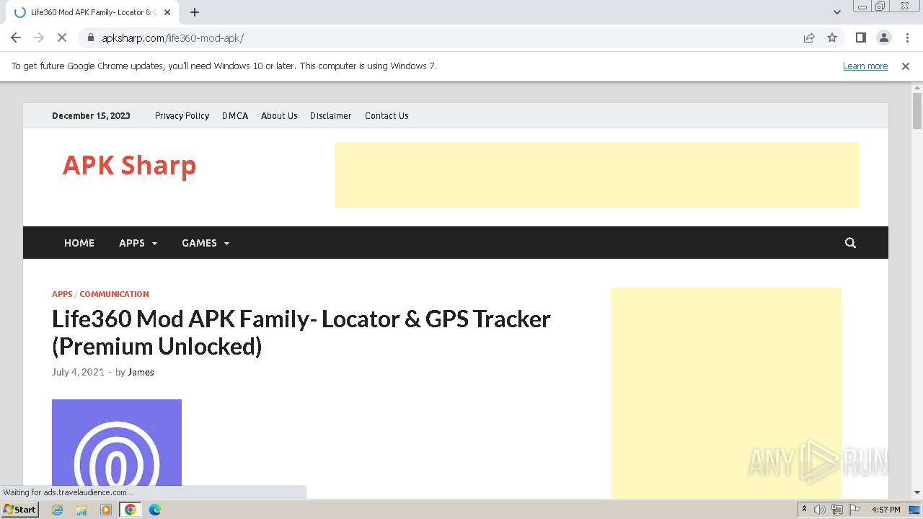This screenshot has height=519, width=923.
Task: Dismiss the Chrome update notification bar
Action: (x=906, y=66)
